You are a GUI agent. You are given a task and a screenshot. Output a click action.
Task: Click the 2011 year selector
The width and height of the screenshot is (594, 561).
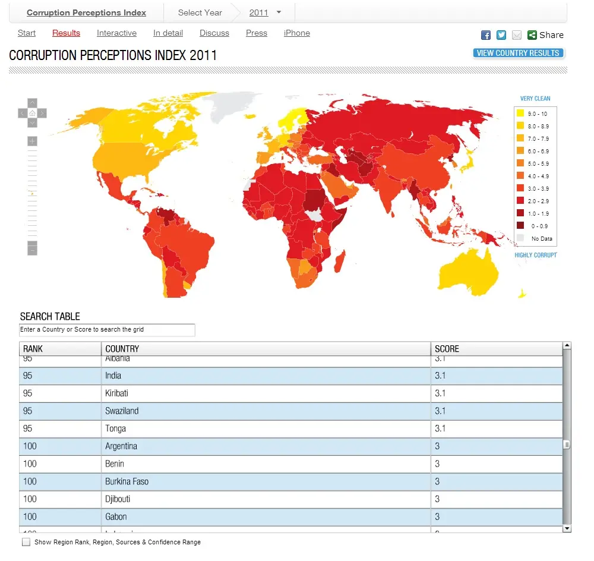click(x=259, y=12)
